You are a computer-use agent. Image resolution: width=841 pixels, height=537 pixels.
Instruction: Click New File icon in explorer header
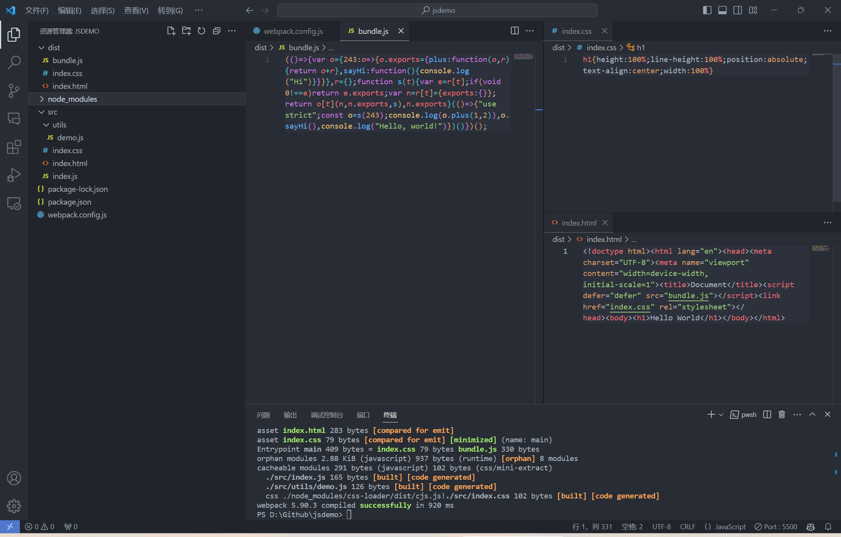171,31
